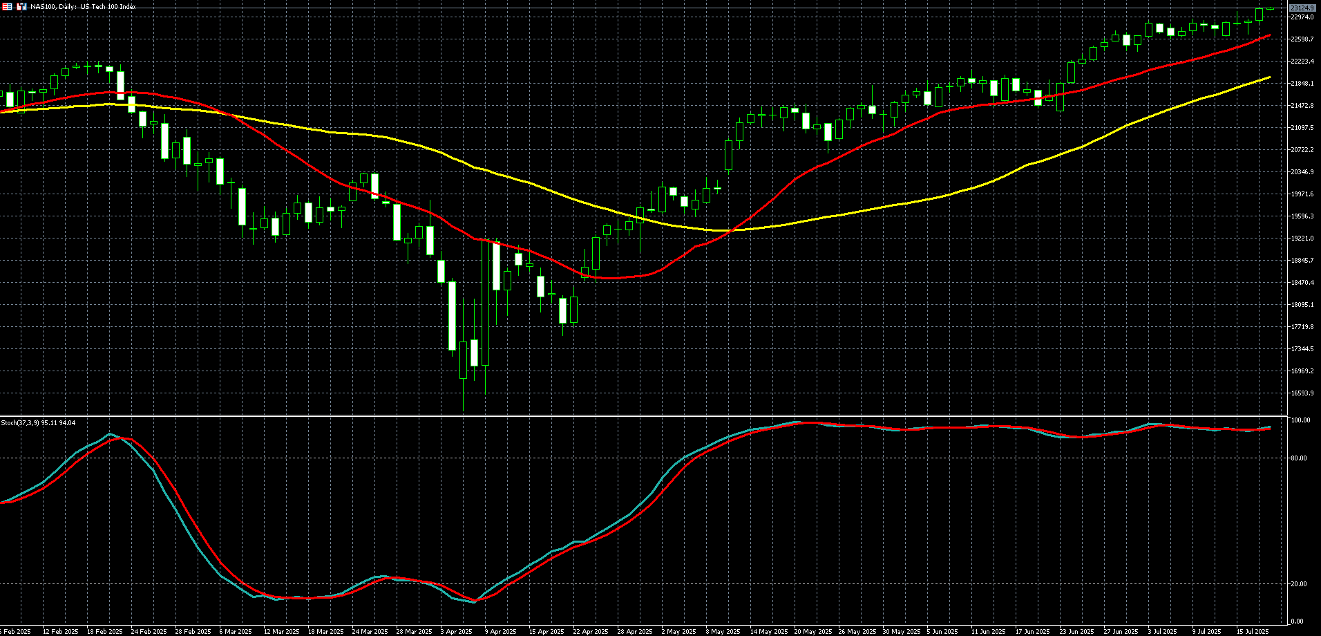Viewport: 1321px width, 636px height.
Task: Click the 16593.9 price axis label
Action: (x=1302, y=393)
